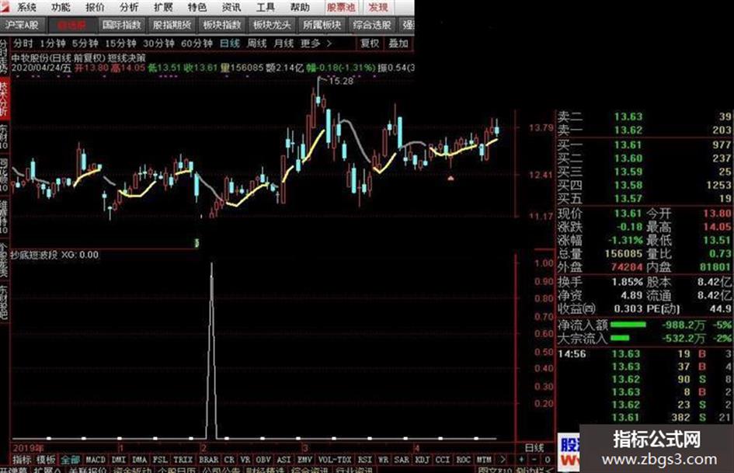734x473 pixels.
Task: Open the 分析 menu
Action: tap(129, 7)
